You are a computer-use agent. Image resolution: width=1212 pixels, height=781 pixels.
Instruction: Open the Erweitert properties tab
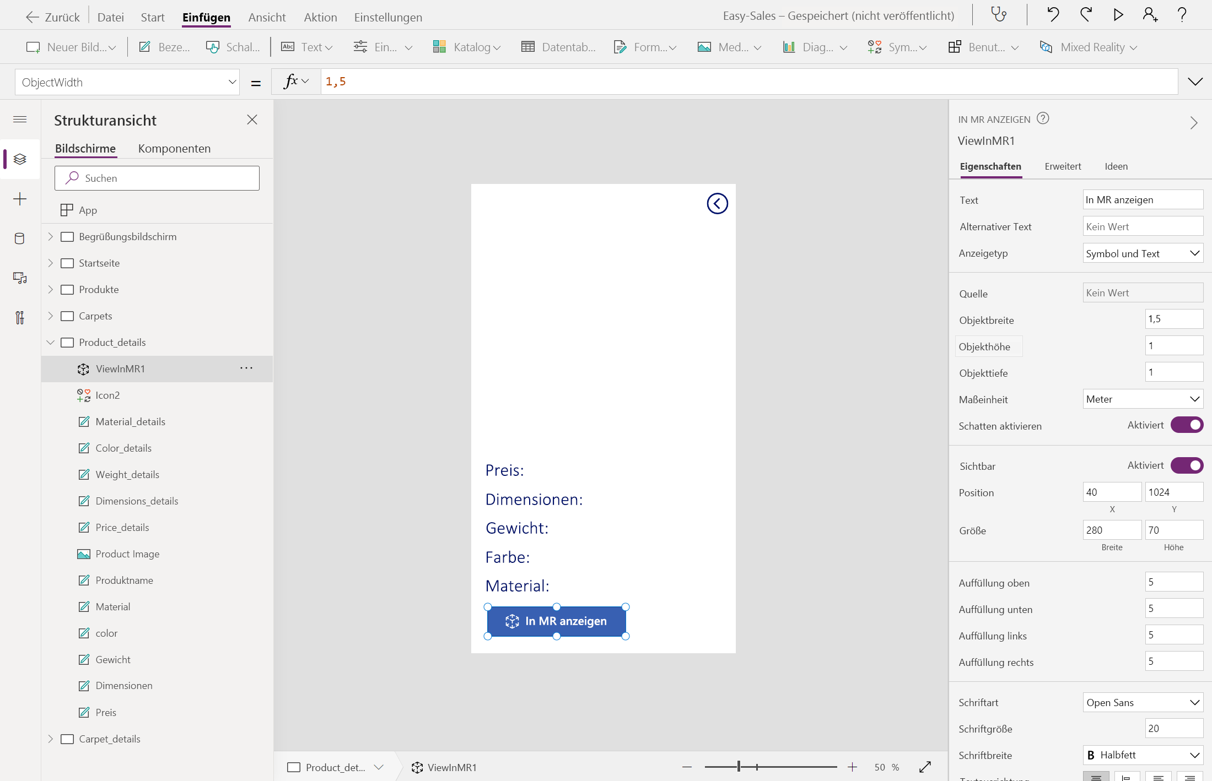[1063, 166]
